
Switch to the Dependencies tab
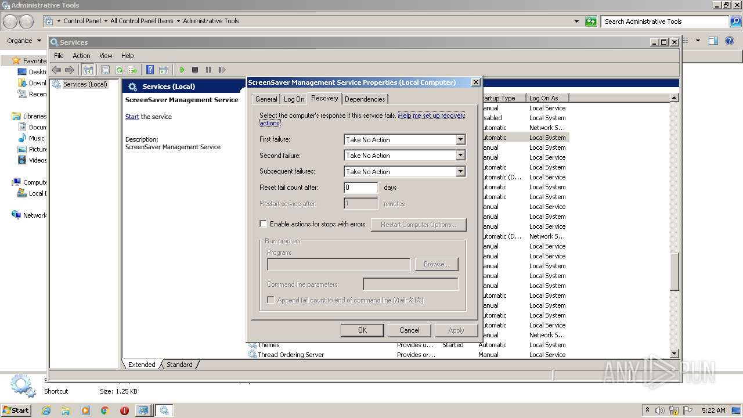365,99
